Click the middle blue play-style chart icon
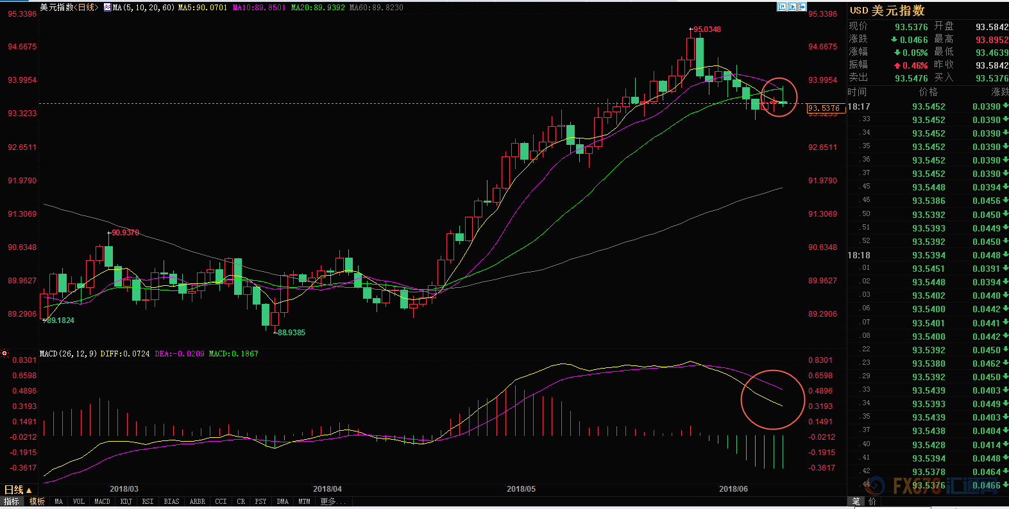The image size is (1009, 509). tap(792, 7)
